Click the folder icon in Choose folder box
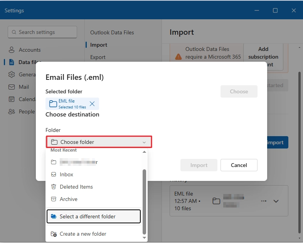The height and width of the screenshot is (243, 303). (54, 142)
